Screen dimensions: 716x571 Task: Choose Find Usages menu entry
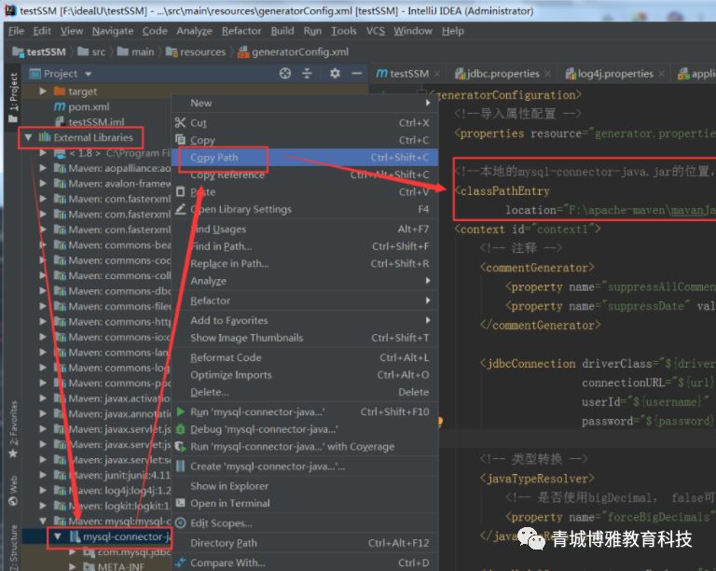click(x=305, y=229)
